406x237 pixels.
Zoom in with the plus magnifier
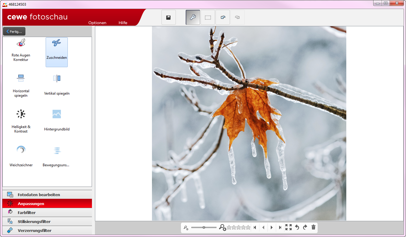point(222,227)
